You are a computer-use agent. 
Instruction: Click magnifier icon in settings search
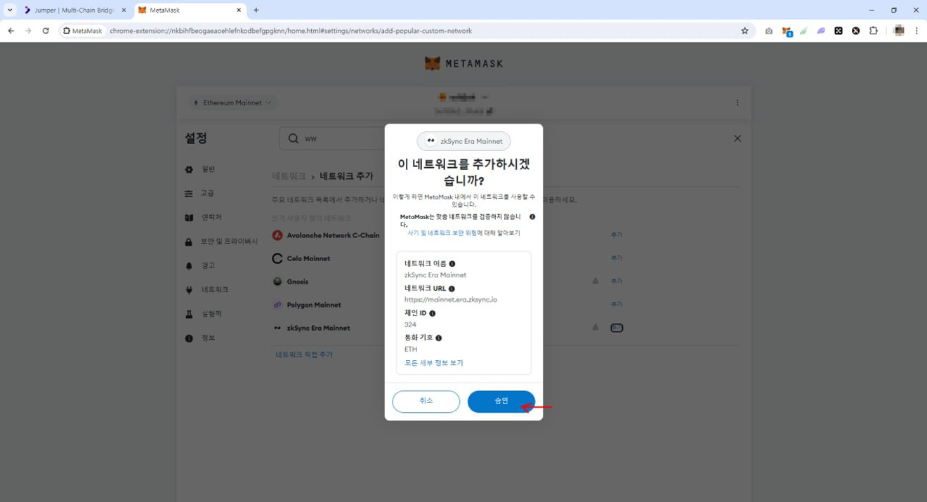tap(294, 138)
